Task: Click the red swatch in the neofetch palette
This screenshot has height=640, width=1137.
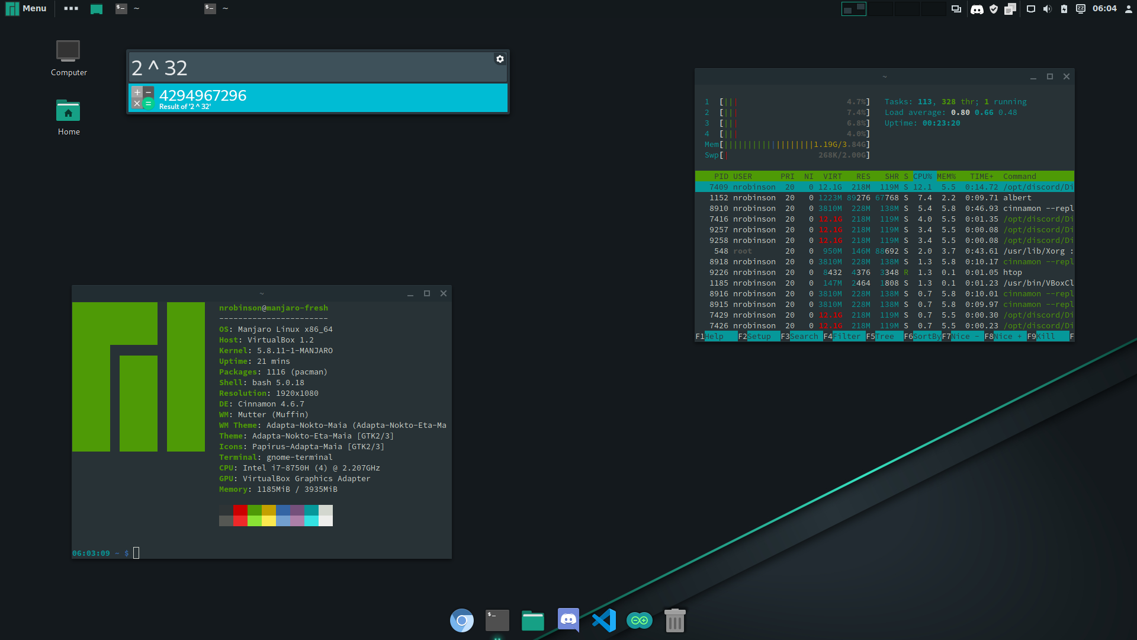Action: coord(239,510)
